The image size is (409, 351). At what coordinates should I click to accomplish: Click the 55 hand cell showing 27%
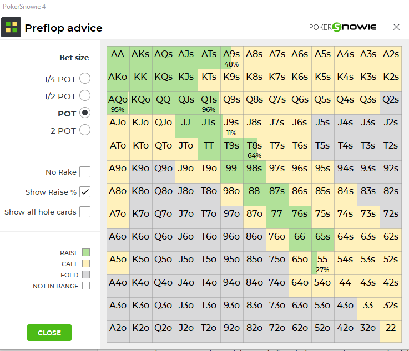coord(323,263)
